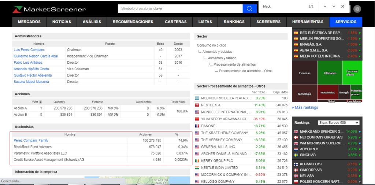Open the SERVICIOS menu
The width and height of the screenshot is (375, 185).
(345, 22)
